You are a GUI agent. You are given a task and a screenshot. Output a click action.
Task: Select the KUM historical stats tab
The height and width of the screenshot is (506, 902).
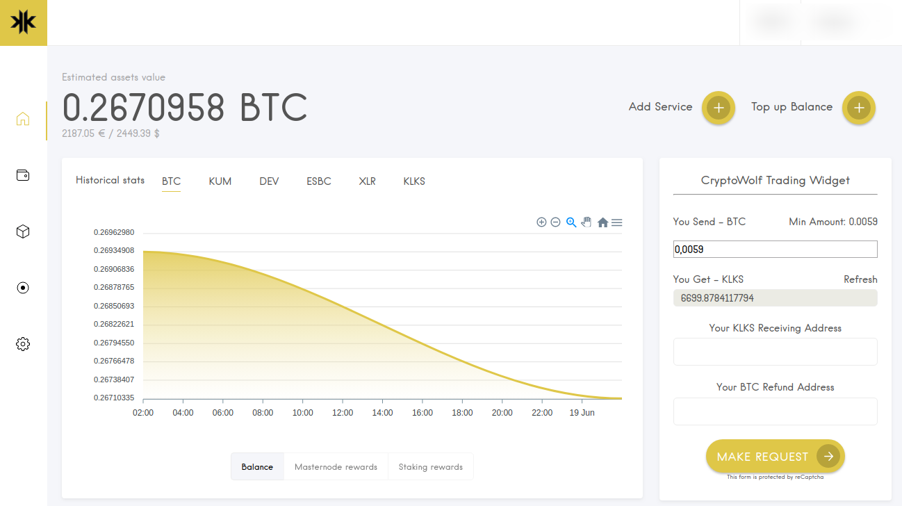(220, 181)
